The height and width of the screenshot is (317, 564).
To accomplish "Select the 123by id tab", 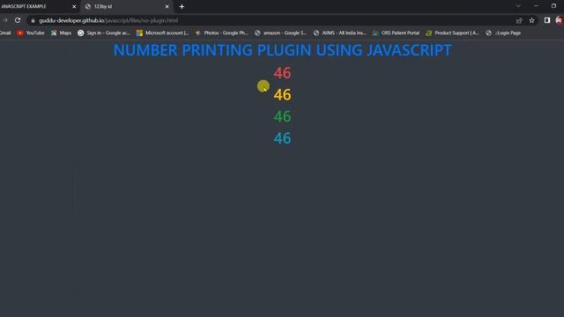I will [127, 6].
